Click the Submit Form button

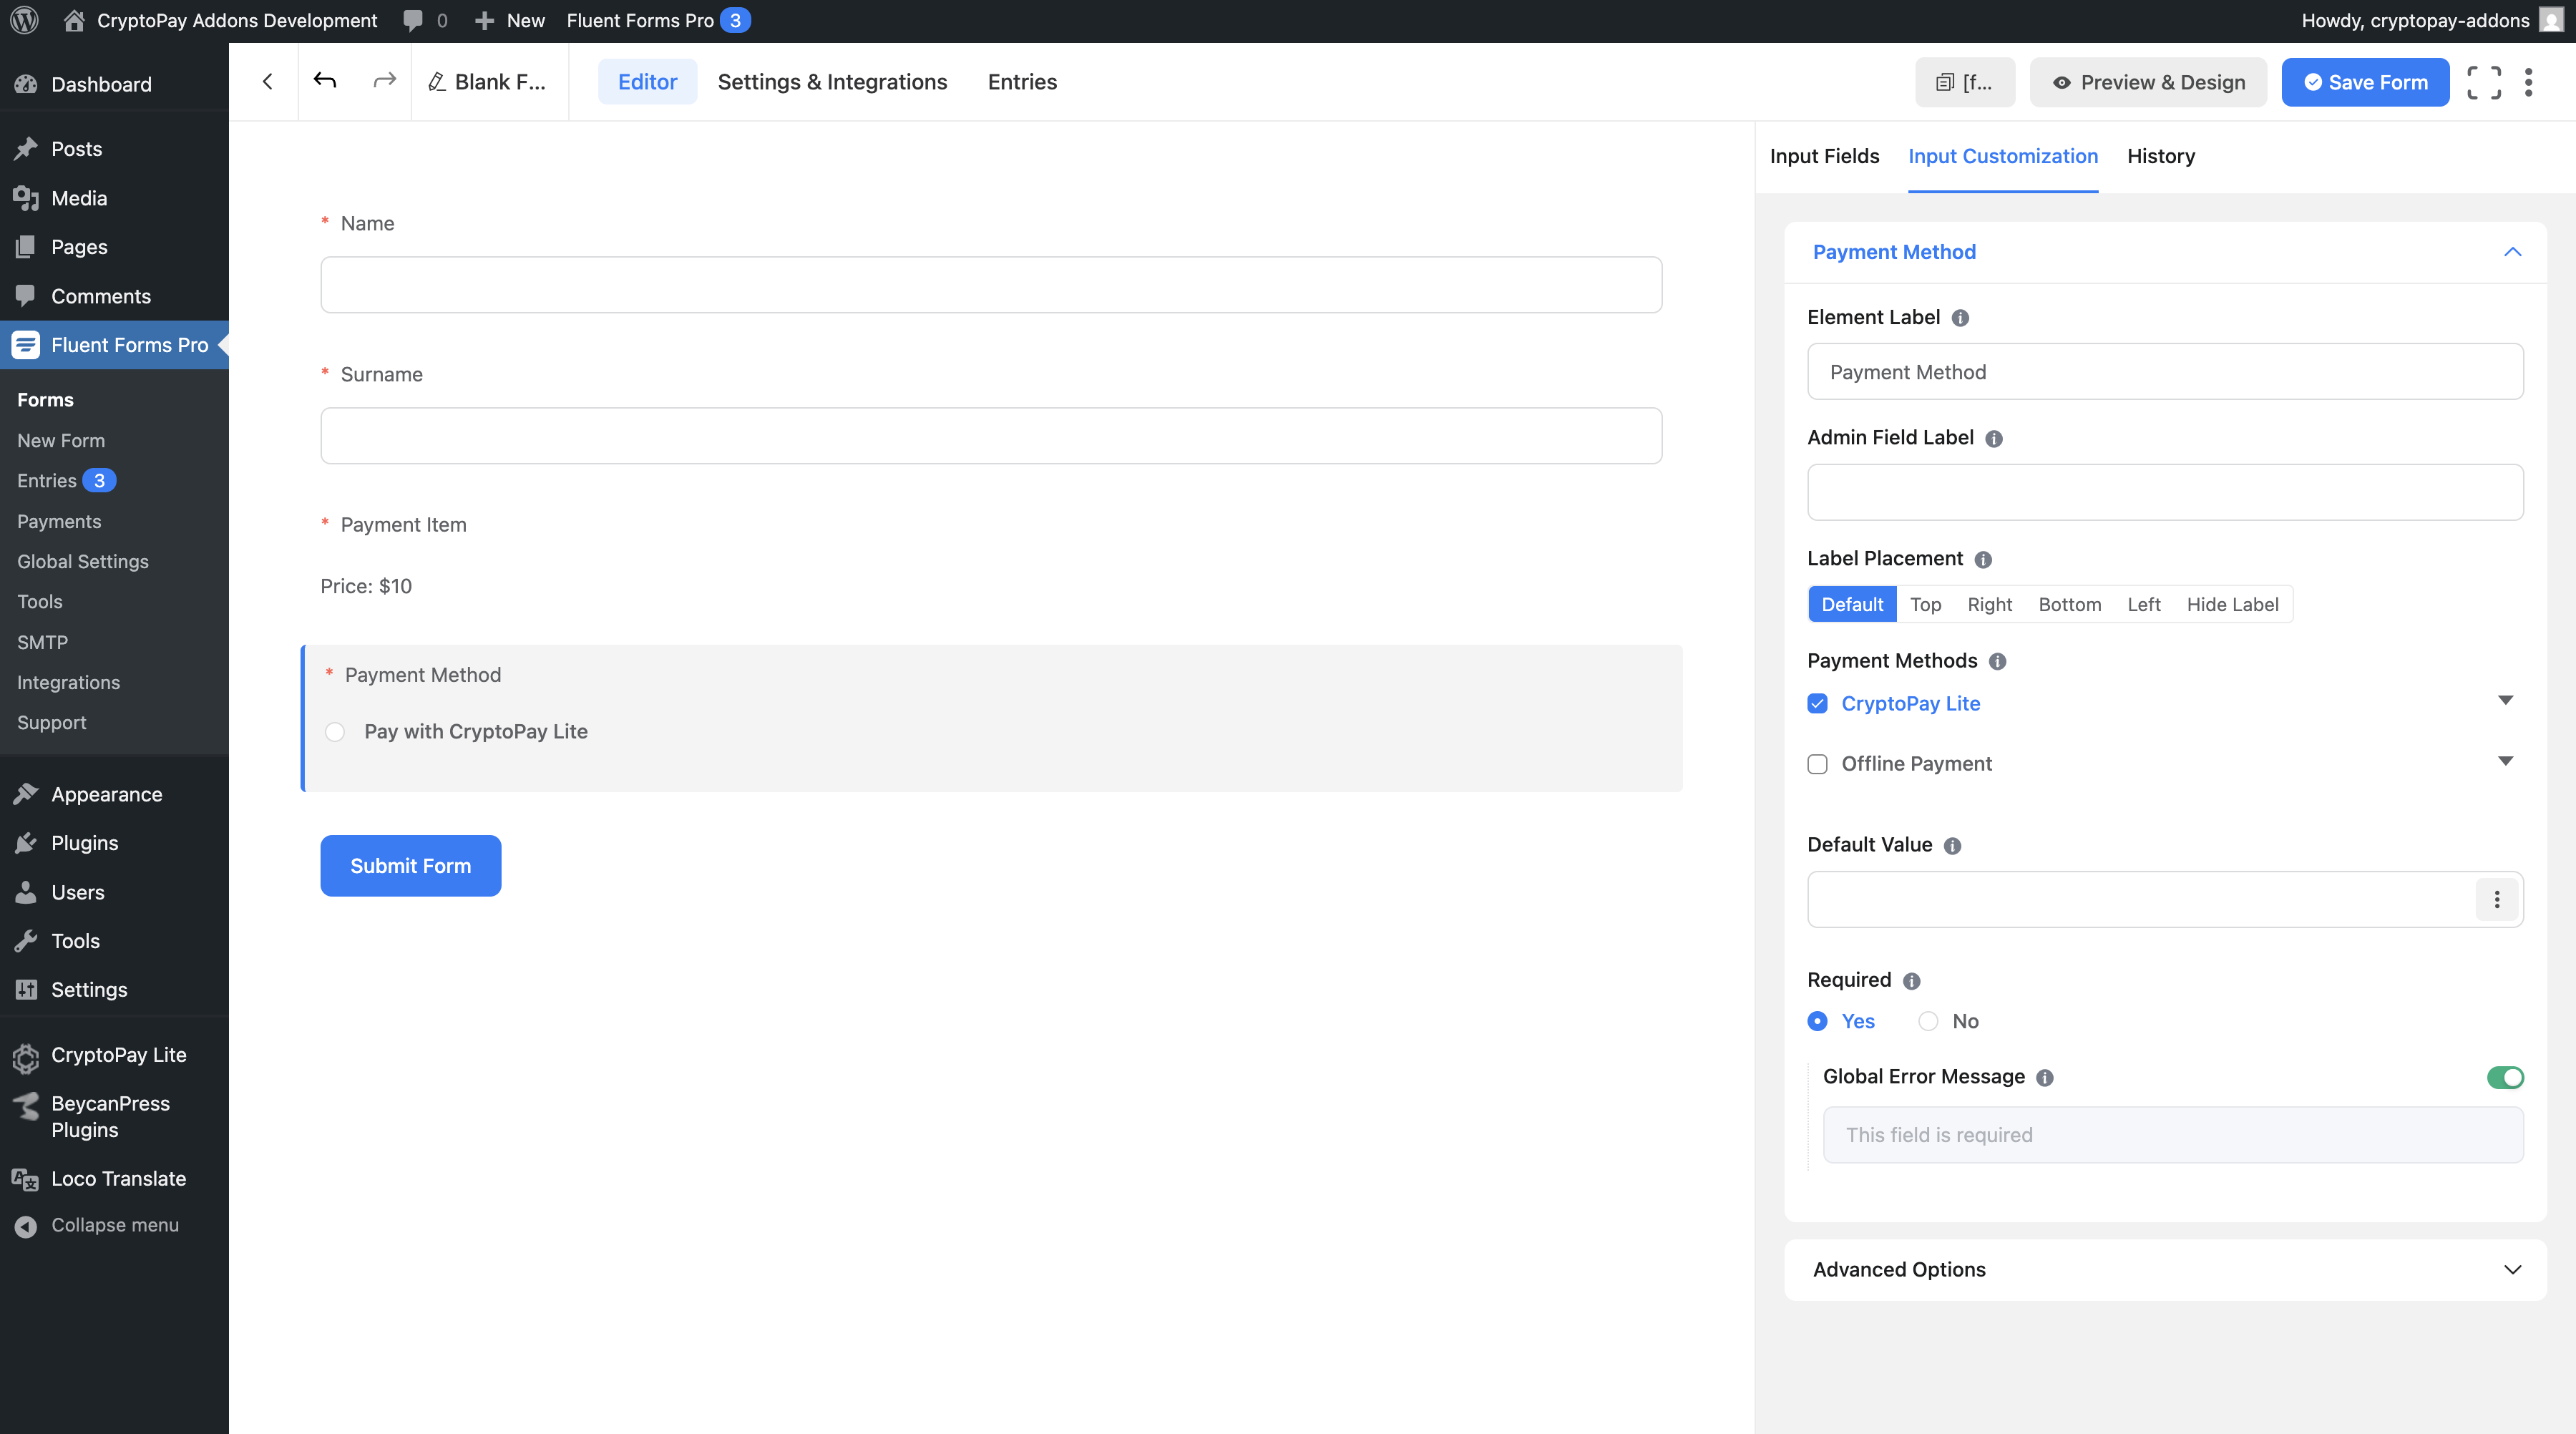410,866
